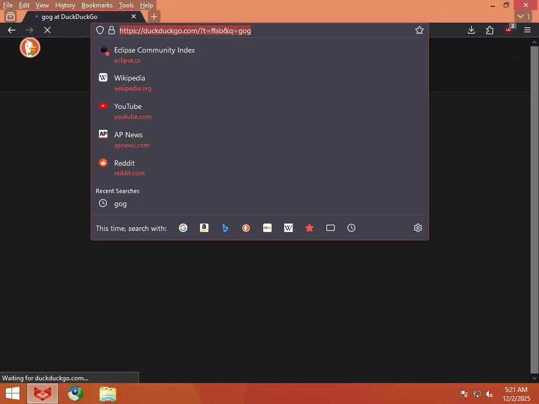The image size is (539, 404).
Task: Open the hamburger application menu
Action: [x=527, y=30]
